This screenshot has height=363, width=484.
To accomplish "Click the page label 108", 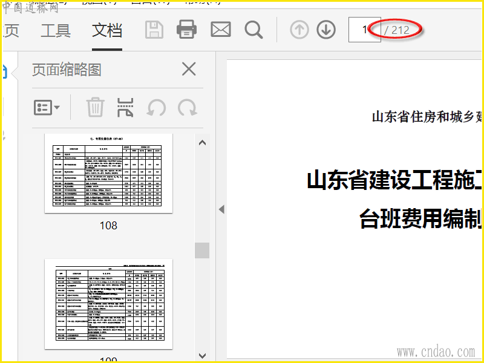I will coord(109,225).
